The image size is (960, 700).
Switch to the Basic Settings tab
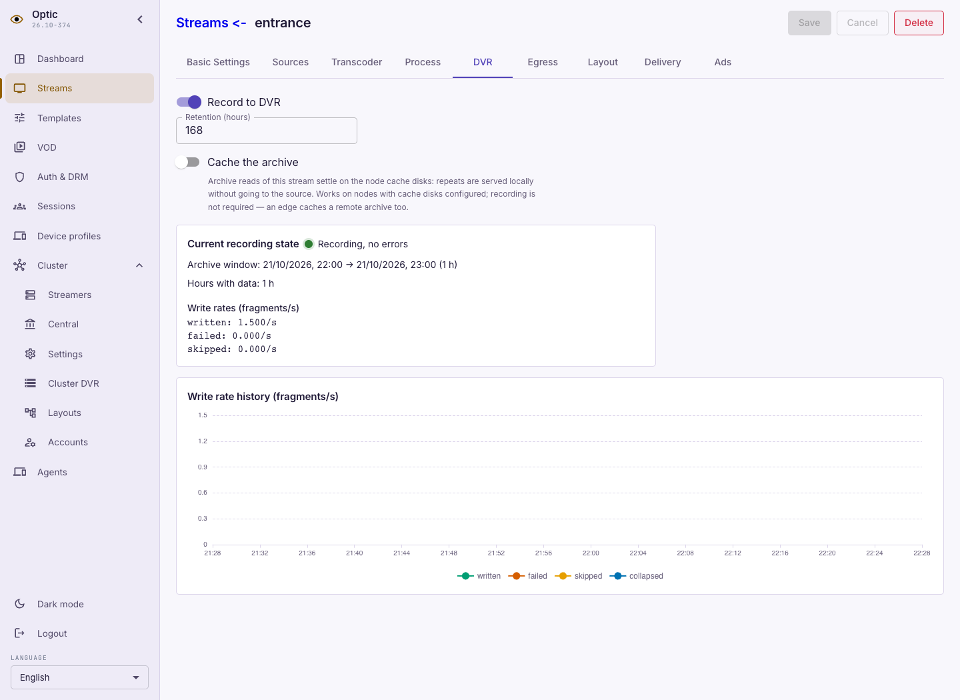point(218,62)
